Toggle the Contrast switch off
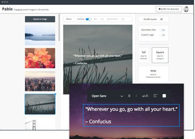 pyautogui.click(x=88, y=19)
